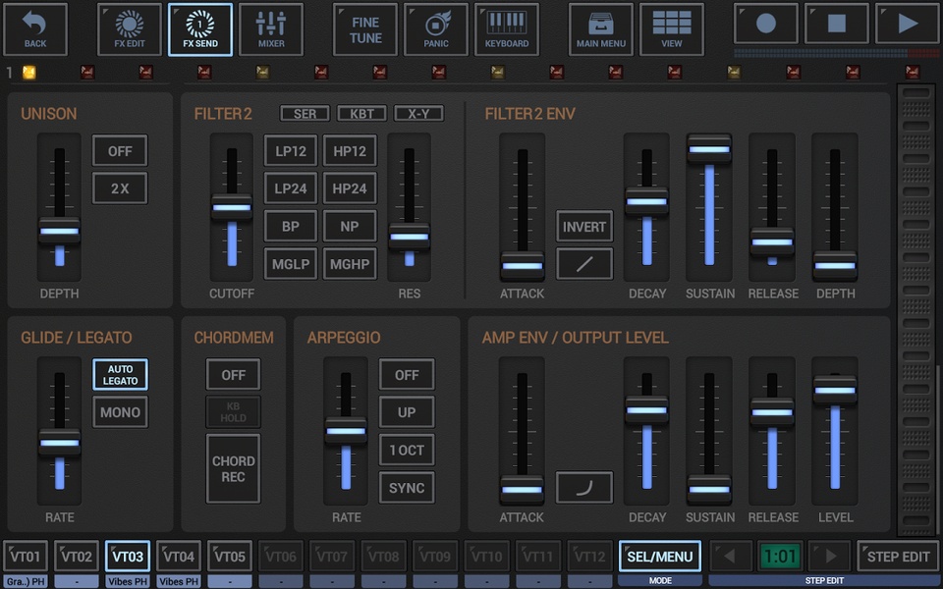This screenshot has width=943, height=589.
Task: Click the 1:01 position display
Action: pyautogui.click(x=780, y=557)
